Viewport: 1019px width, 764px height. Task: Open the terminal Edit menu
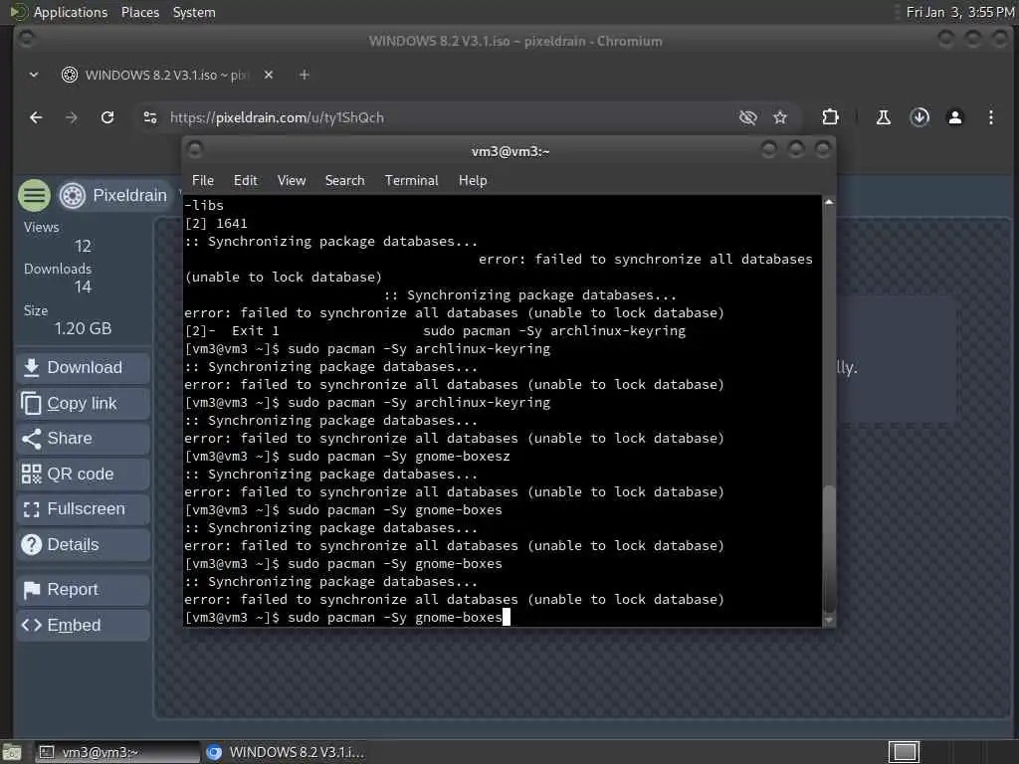[246, 181]
